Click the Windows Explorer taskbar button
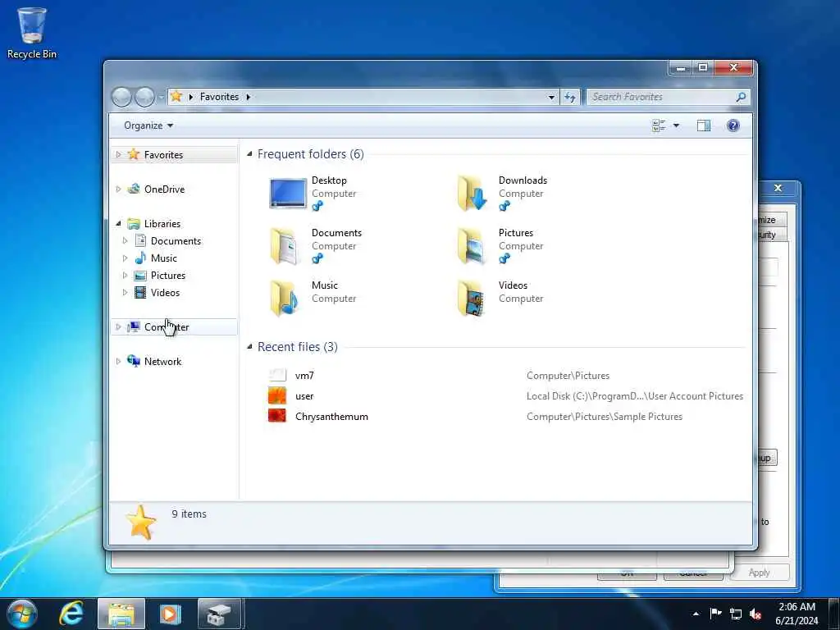Screen dimensions: 840x630 (121, 614)
